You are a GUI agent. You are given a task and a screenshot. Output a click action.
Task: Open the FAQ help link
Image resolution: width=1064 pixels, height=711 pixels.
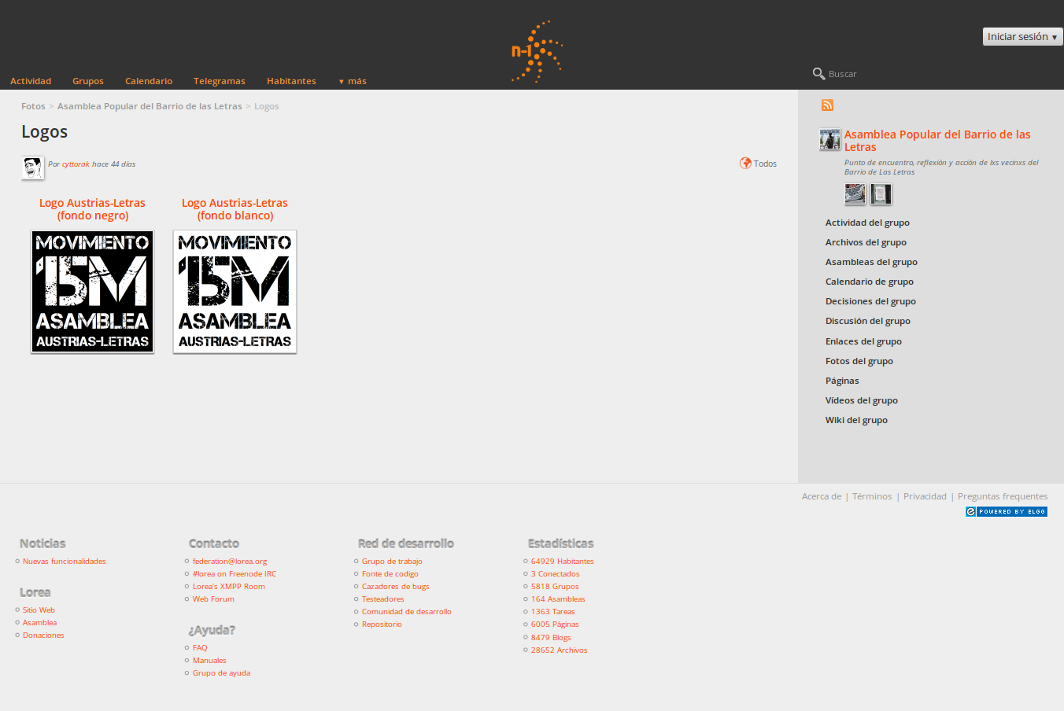pyautogui.click(x=200, y=648)
